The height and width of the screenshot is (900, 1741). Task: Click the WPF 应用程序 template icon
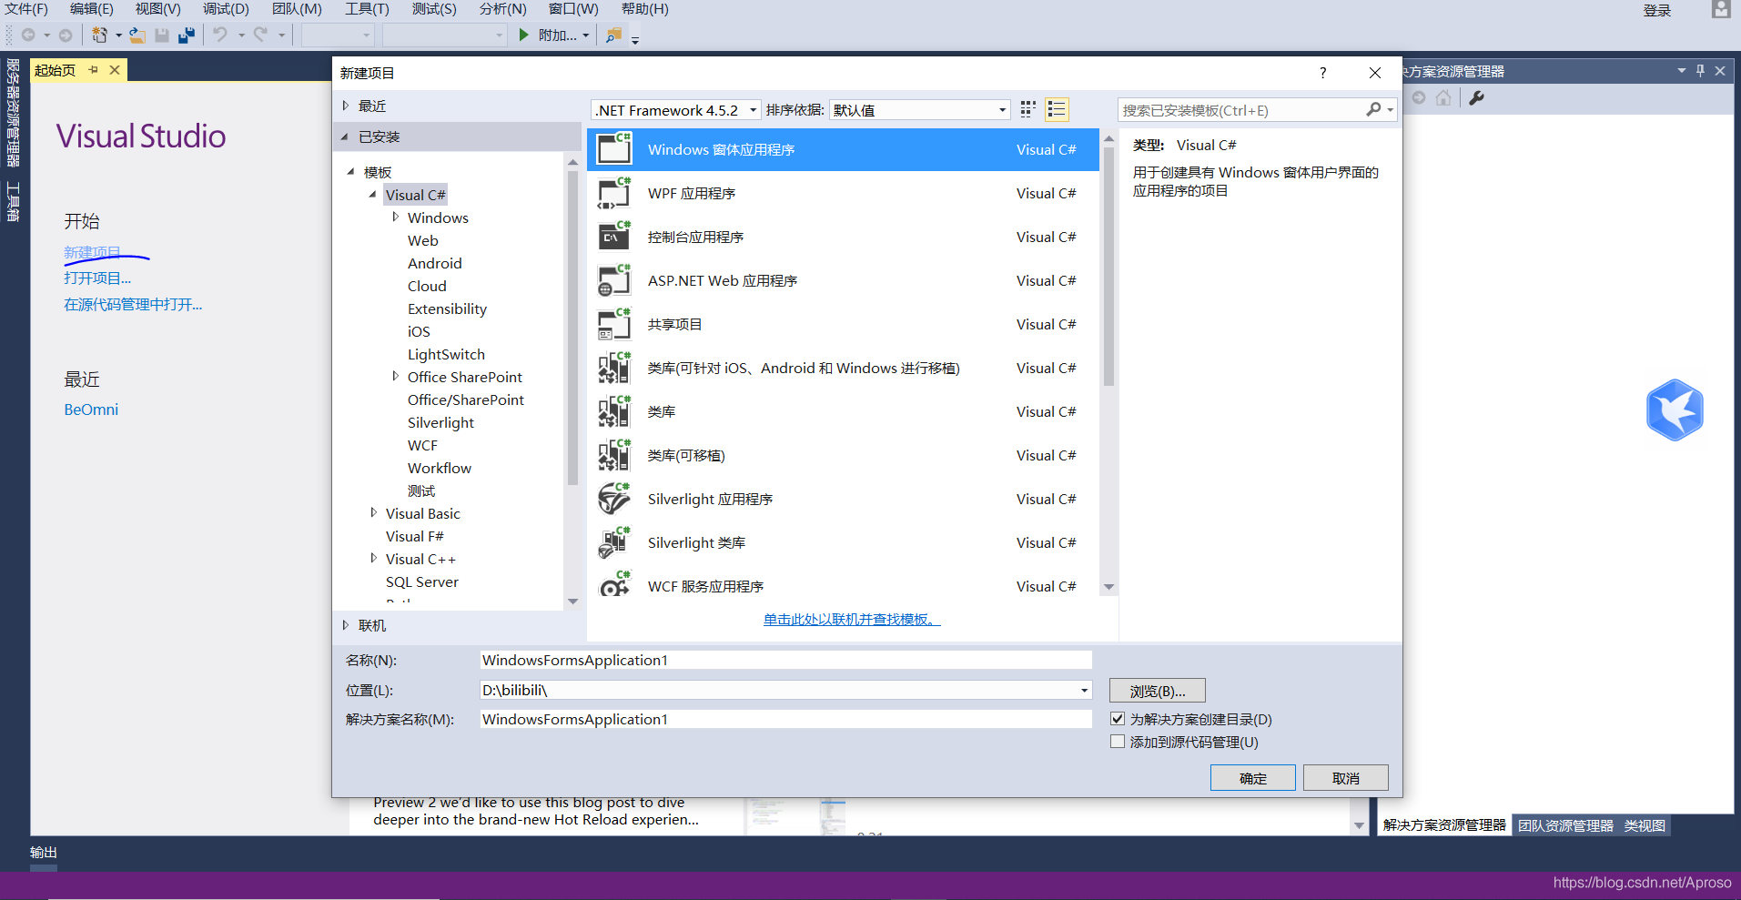[614, 193]
